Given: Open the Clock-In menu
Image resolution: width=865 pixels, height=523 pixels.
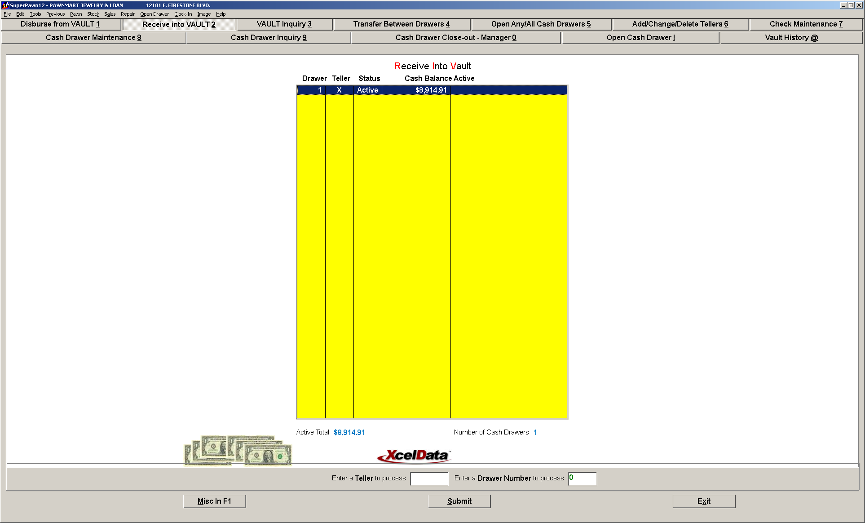Looking at the screenshot, I should (183, 14).
